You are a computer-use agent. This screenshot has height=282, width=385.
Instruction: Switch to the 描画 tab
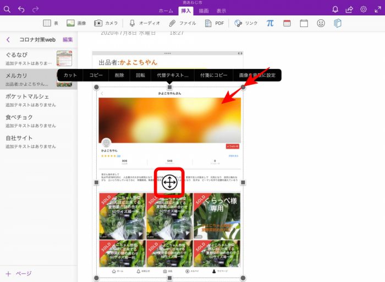pos(204,11)
